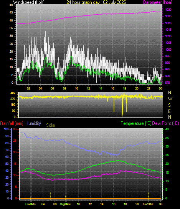
Task: Select the Humidity legend label
Action: (x=33, y=123)
